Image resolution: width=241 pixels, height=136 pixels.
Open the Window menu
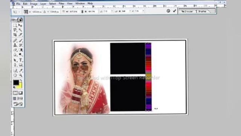[x=80, y=3]
